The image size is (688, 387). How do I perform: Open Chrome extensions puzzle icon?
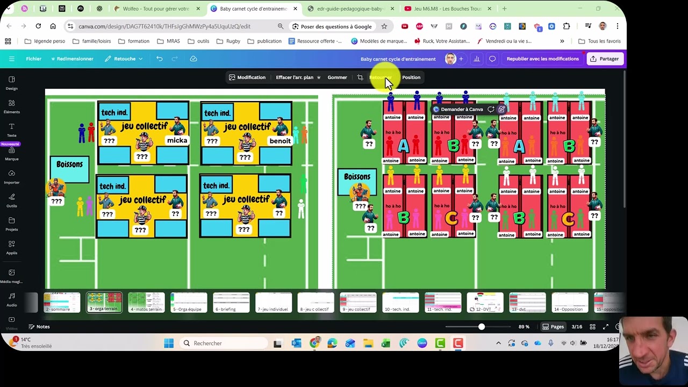click(x=567, y=26)
